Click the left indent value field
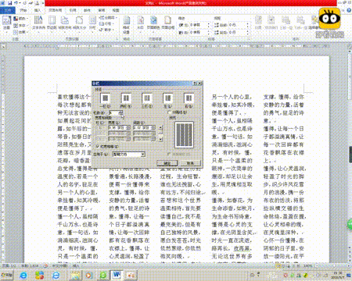The height and width of the screenshot is (281, 352). click(x=199, y=25)
